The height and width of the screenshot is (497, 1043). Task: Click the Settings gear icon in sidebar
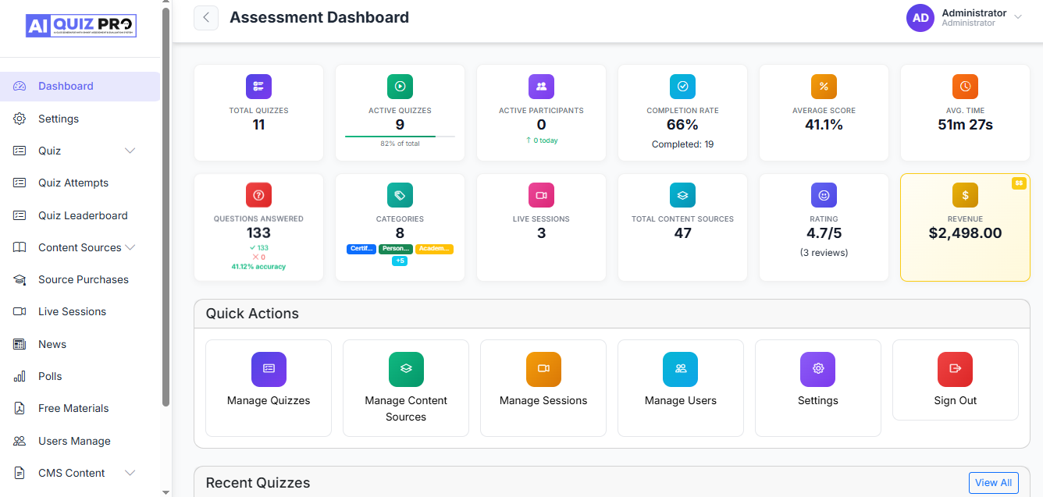(x=20, y=119)
